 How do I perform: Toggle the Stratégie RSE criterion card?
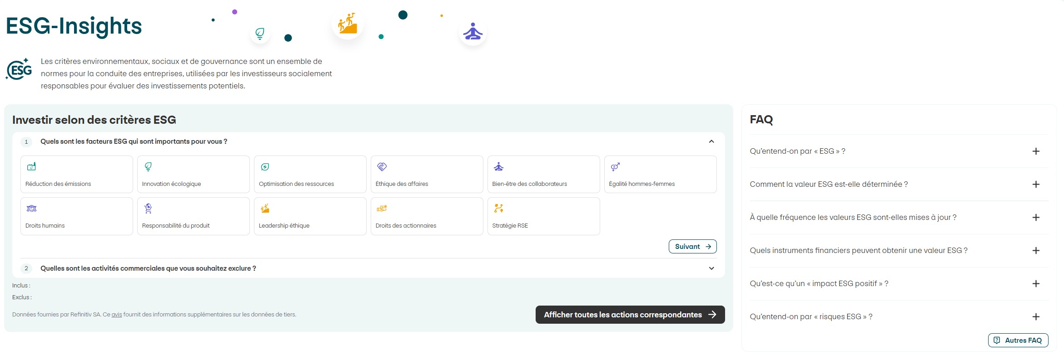543,216
